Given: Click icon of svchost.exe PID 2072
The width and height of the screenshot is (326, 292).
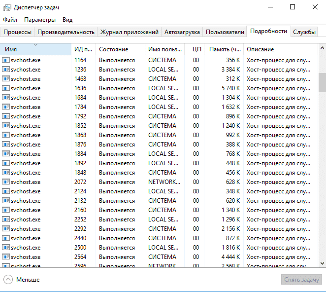Looking at the screenshot, I should click(6, 182).
